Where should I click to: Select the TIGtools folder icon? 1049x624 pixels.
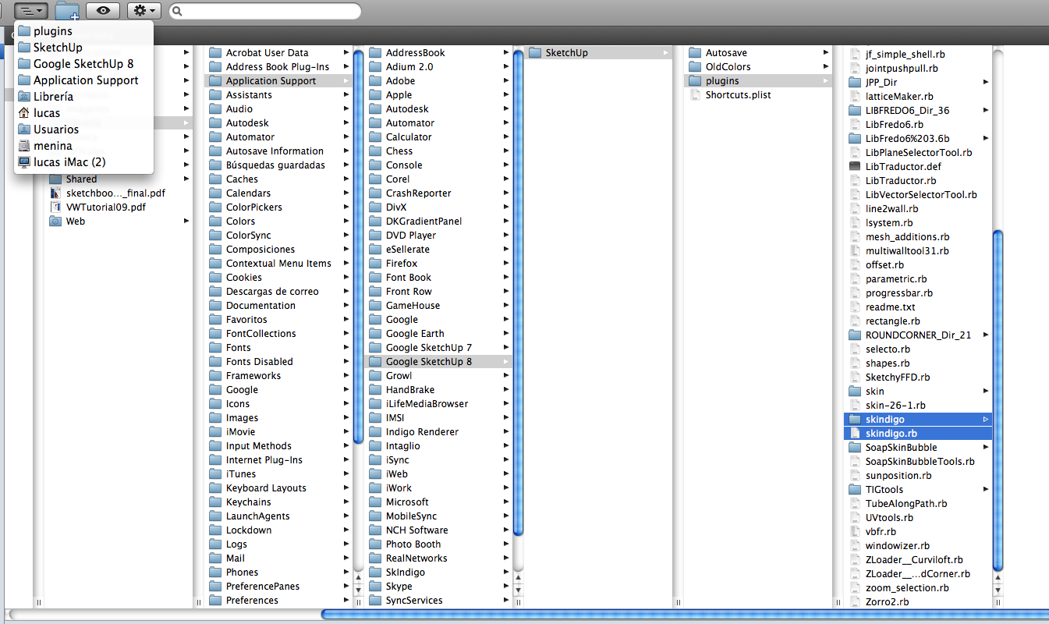[855, 490]
